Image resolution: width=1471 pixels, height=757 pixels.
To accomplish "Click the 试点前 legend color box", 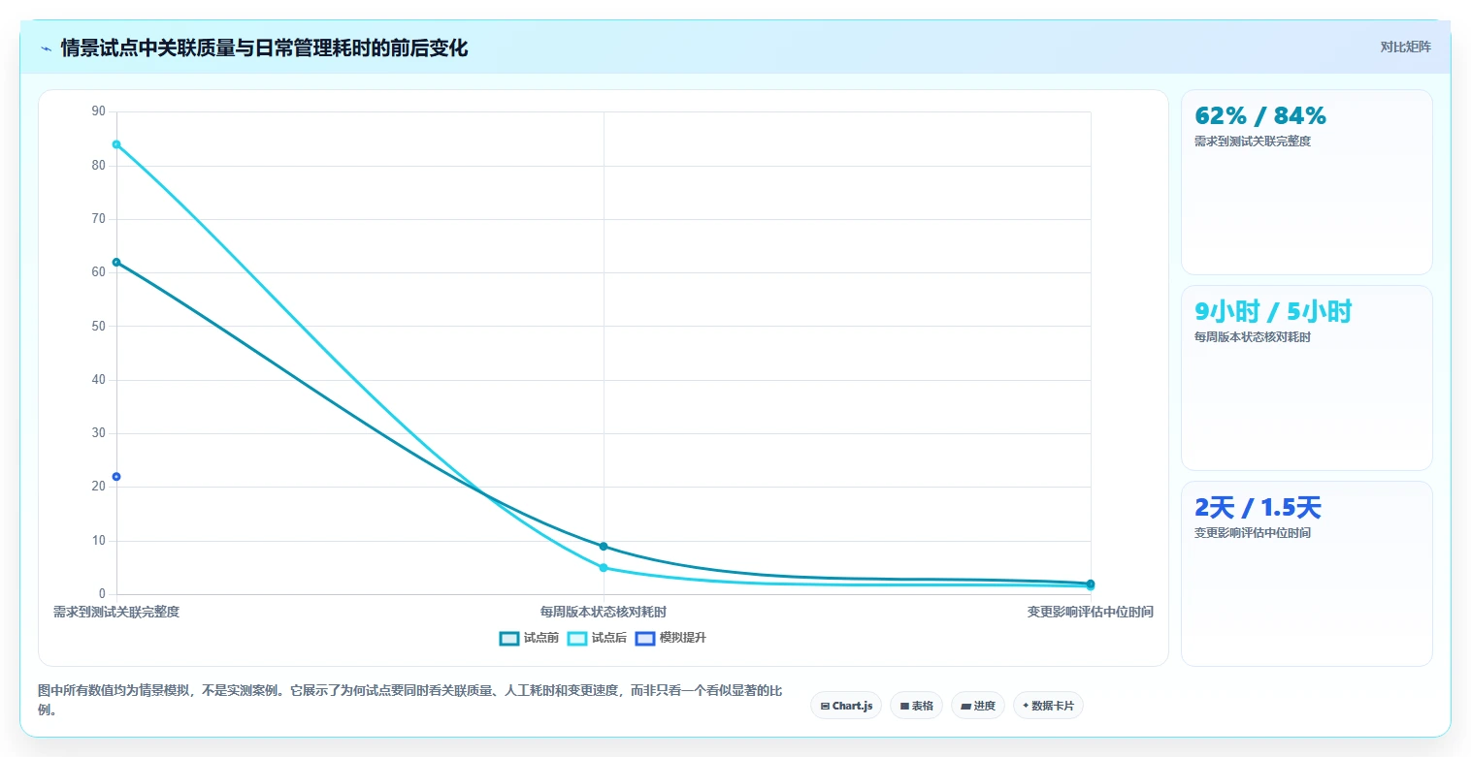I will 509,638.
